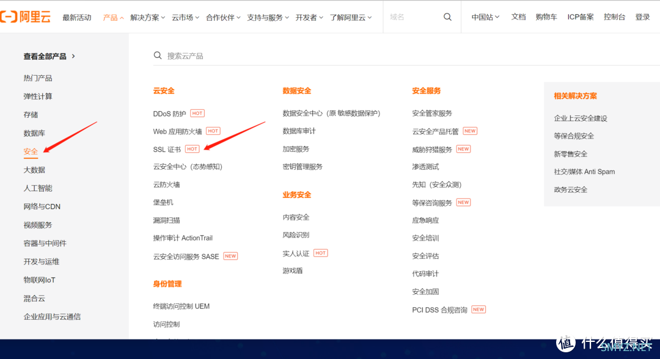Expand the 解决方案 dropdown
Screen dimensions: 660x359
[147, 17]
